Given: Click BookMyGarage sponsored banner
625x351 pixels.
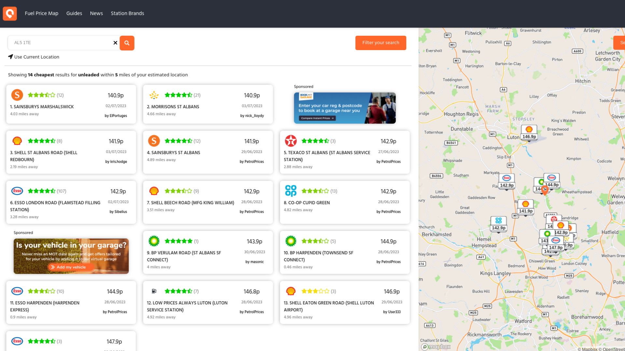Looking at the screenshot, I should 345,108.
